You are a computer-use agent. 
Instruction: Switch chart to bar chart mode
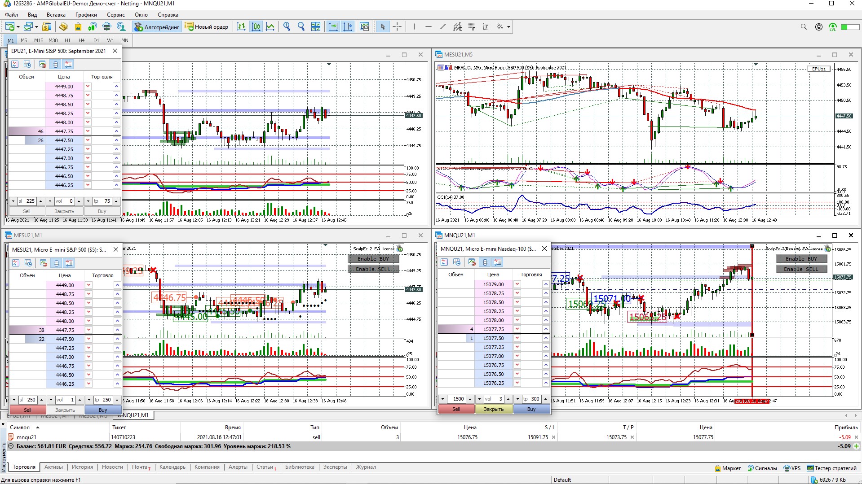coord(241,27)
